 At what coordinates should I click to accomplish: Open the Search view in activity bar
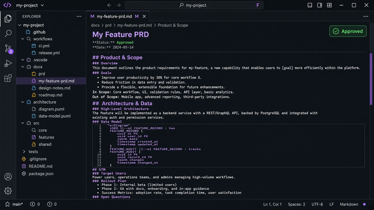point(8,33)
